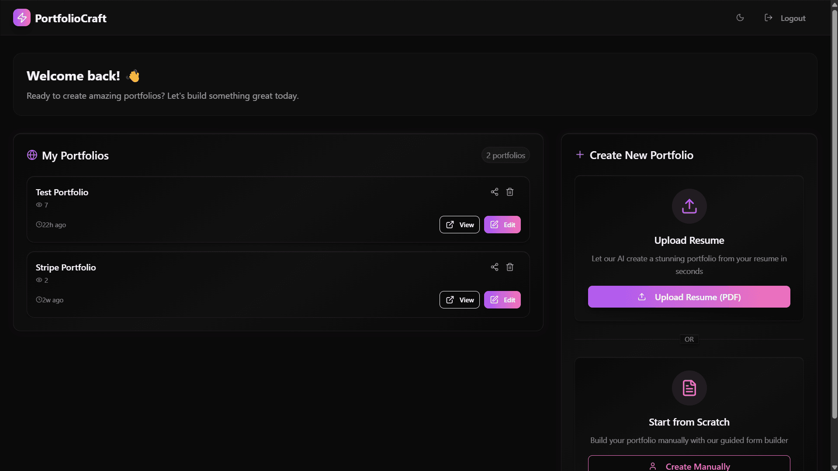
Task: Toggle dark mode with the moon icon
Action: click(x=740, y=18)
